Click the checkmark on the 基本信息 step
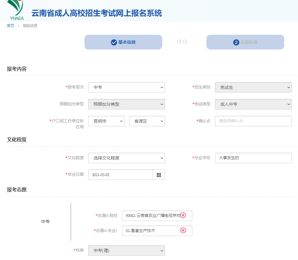 pyautogui.click(x=114, y=42)
